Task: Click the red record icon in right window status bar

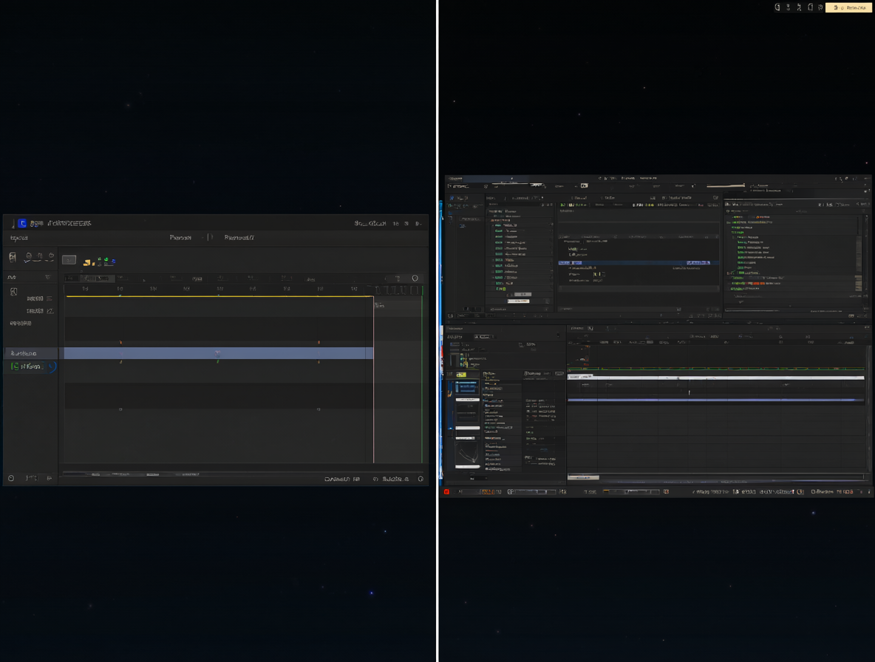Action: [x=446, y=491]
